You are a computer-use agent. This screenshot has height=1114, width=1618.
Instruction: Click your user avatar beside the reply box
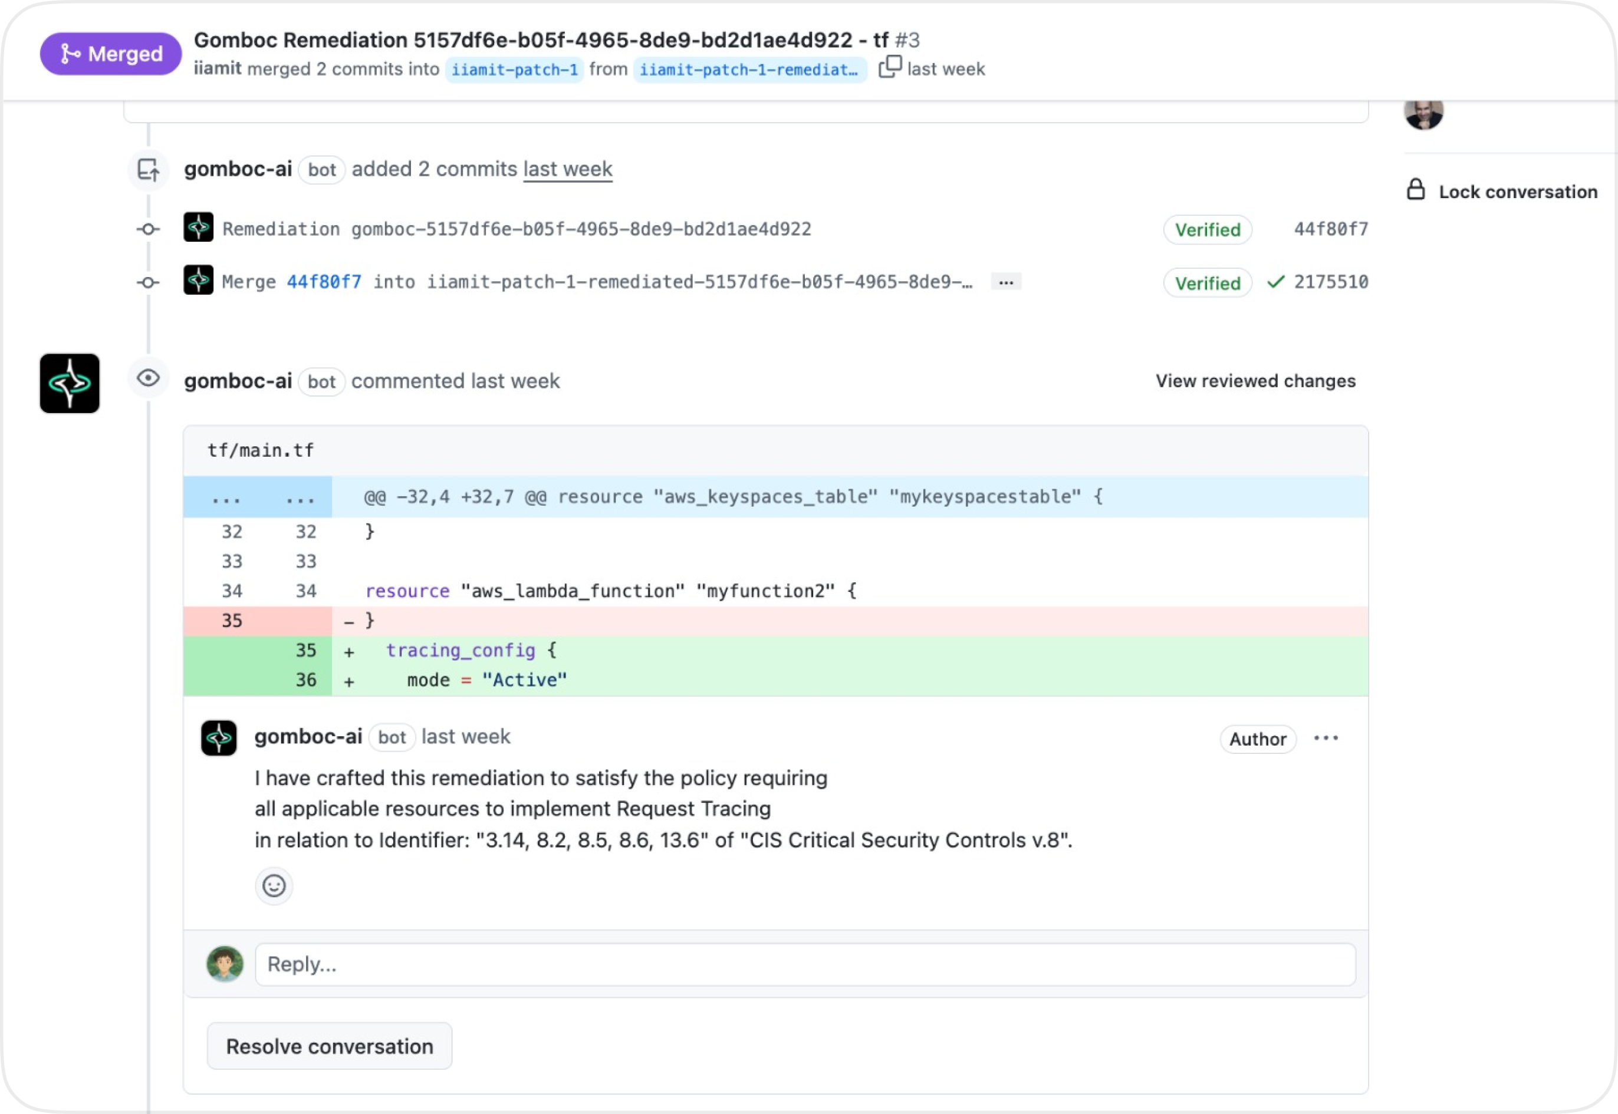225,965
